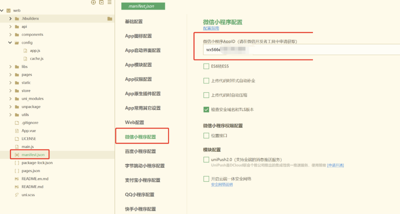Screen dimensions: 400x214
Task: Select 支付宝小程序配置 in the sidebar
Action: (143, 180)
